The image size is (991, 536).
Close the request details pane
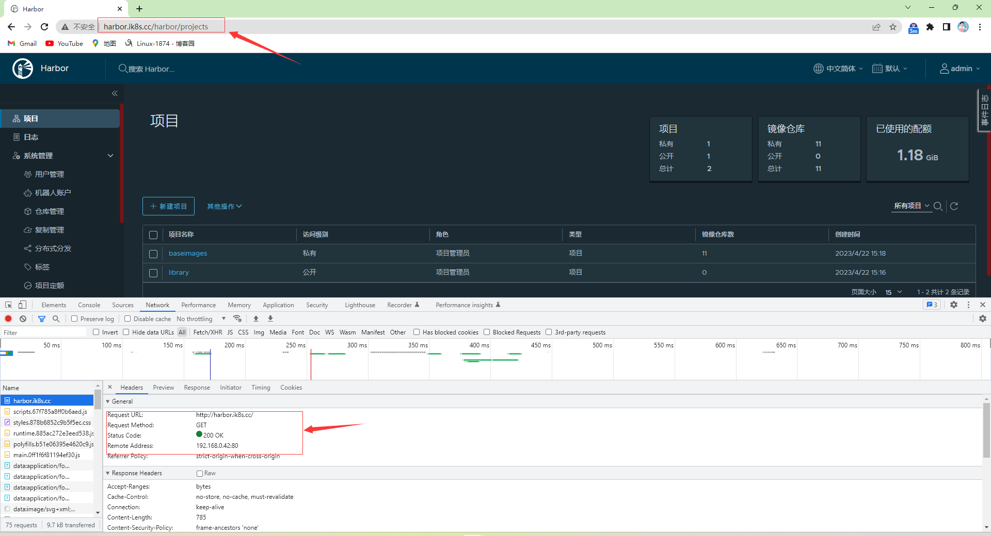pos(110,387)
